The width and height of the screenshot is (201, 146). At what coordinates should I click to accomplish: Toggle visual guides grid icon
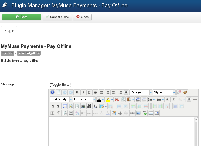pos(53,113)
